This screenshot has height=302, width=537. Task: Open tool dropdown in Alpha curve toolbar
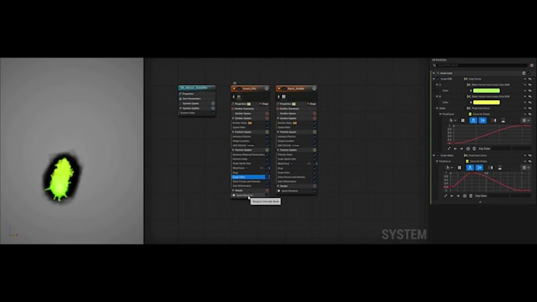pos(453,121)
